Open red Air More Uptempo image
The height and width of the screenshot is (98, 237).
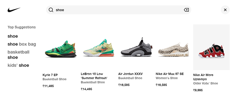pyautogui.click(x=212, y=47)
